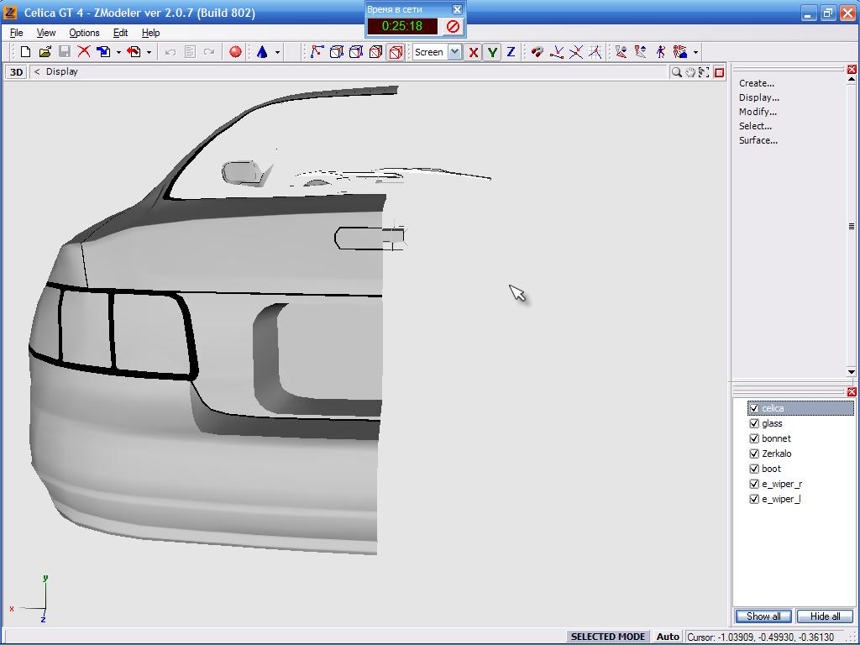
Task: Uncheck the bonnet object checkbox
Action: tap(754, 439)
